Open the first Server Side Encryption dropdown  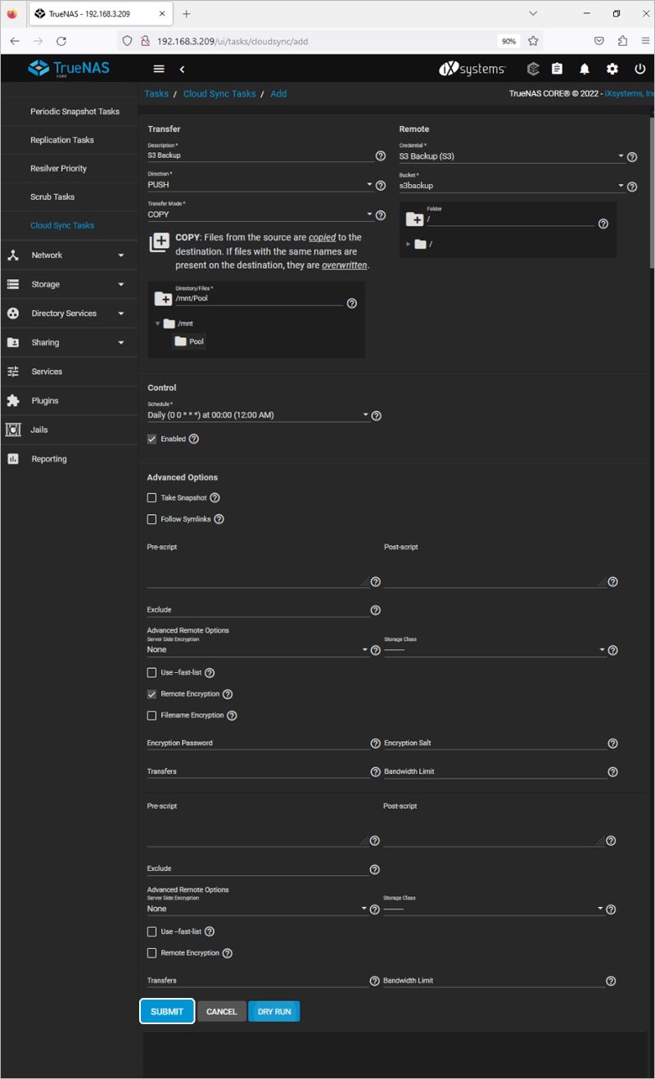click(258, 649)
